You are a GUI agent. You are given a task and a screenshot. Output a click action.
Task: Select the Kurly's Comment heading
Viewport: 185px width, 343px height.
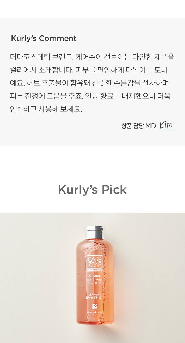44,38
